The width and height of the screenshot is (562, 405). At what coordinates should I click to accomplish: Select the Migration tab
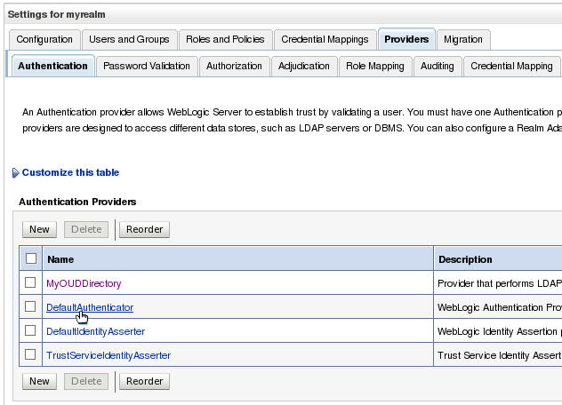pyautogui.click(x=463, y=39)
